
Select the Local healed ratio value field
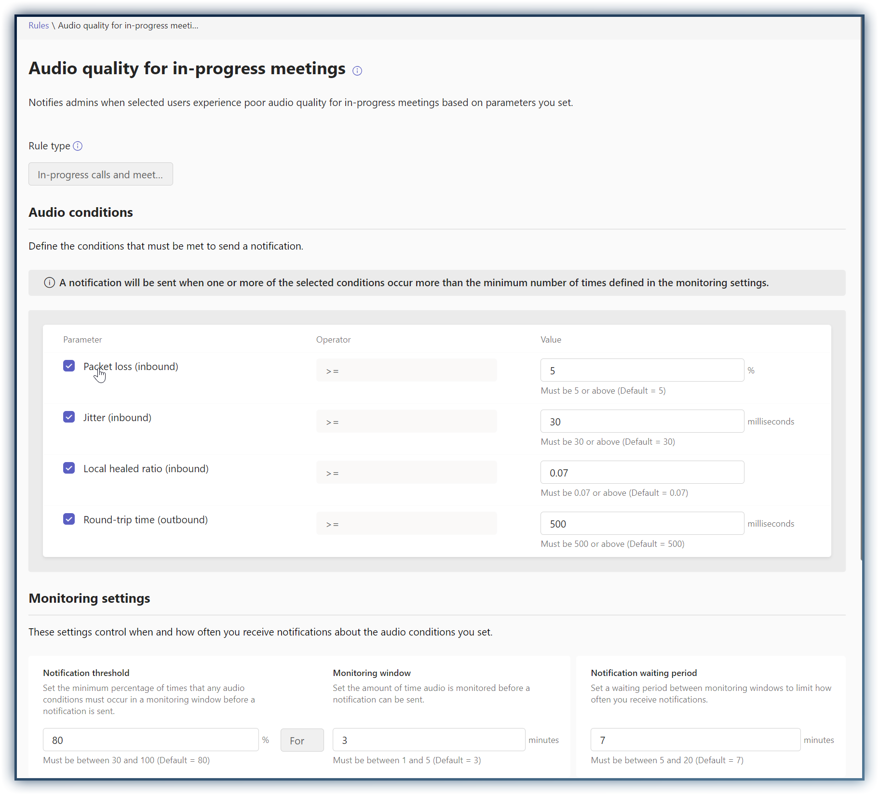642,473
